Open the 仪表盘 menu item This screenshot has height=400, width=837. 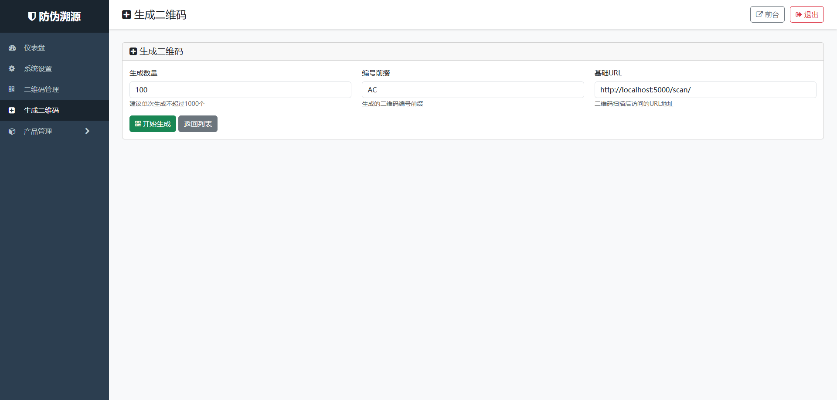pos(54,47)
